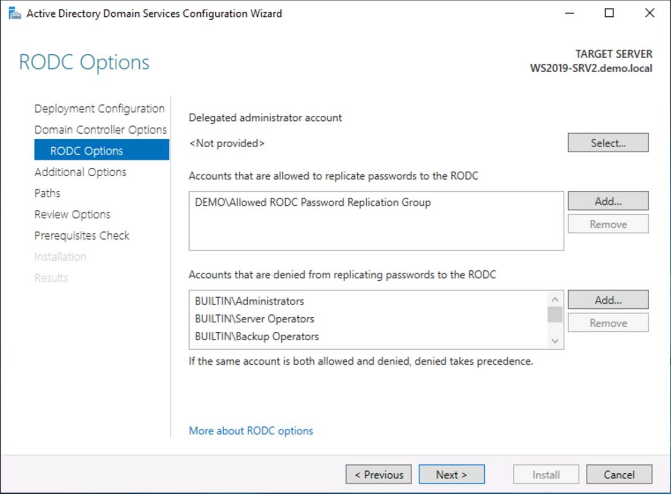
Task: Click Next to continue the wizard
Action: (x=451, y=475)
